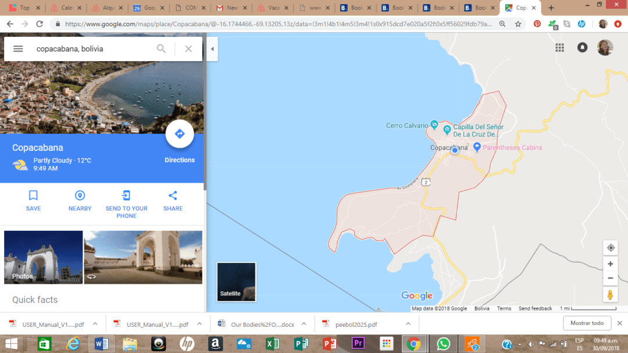This screenshot has height=353, width=628.
Task: Click Capilla Del Señor map marker
Action: tap(447, 130)
